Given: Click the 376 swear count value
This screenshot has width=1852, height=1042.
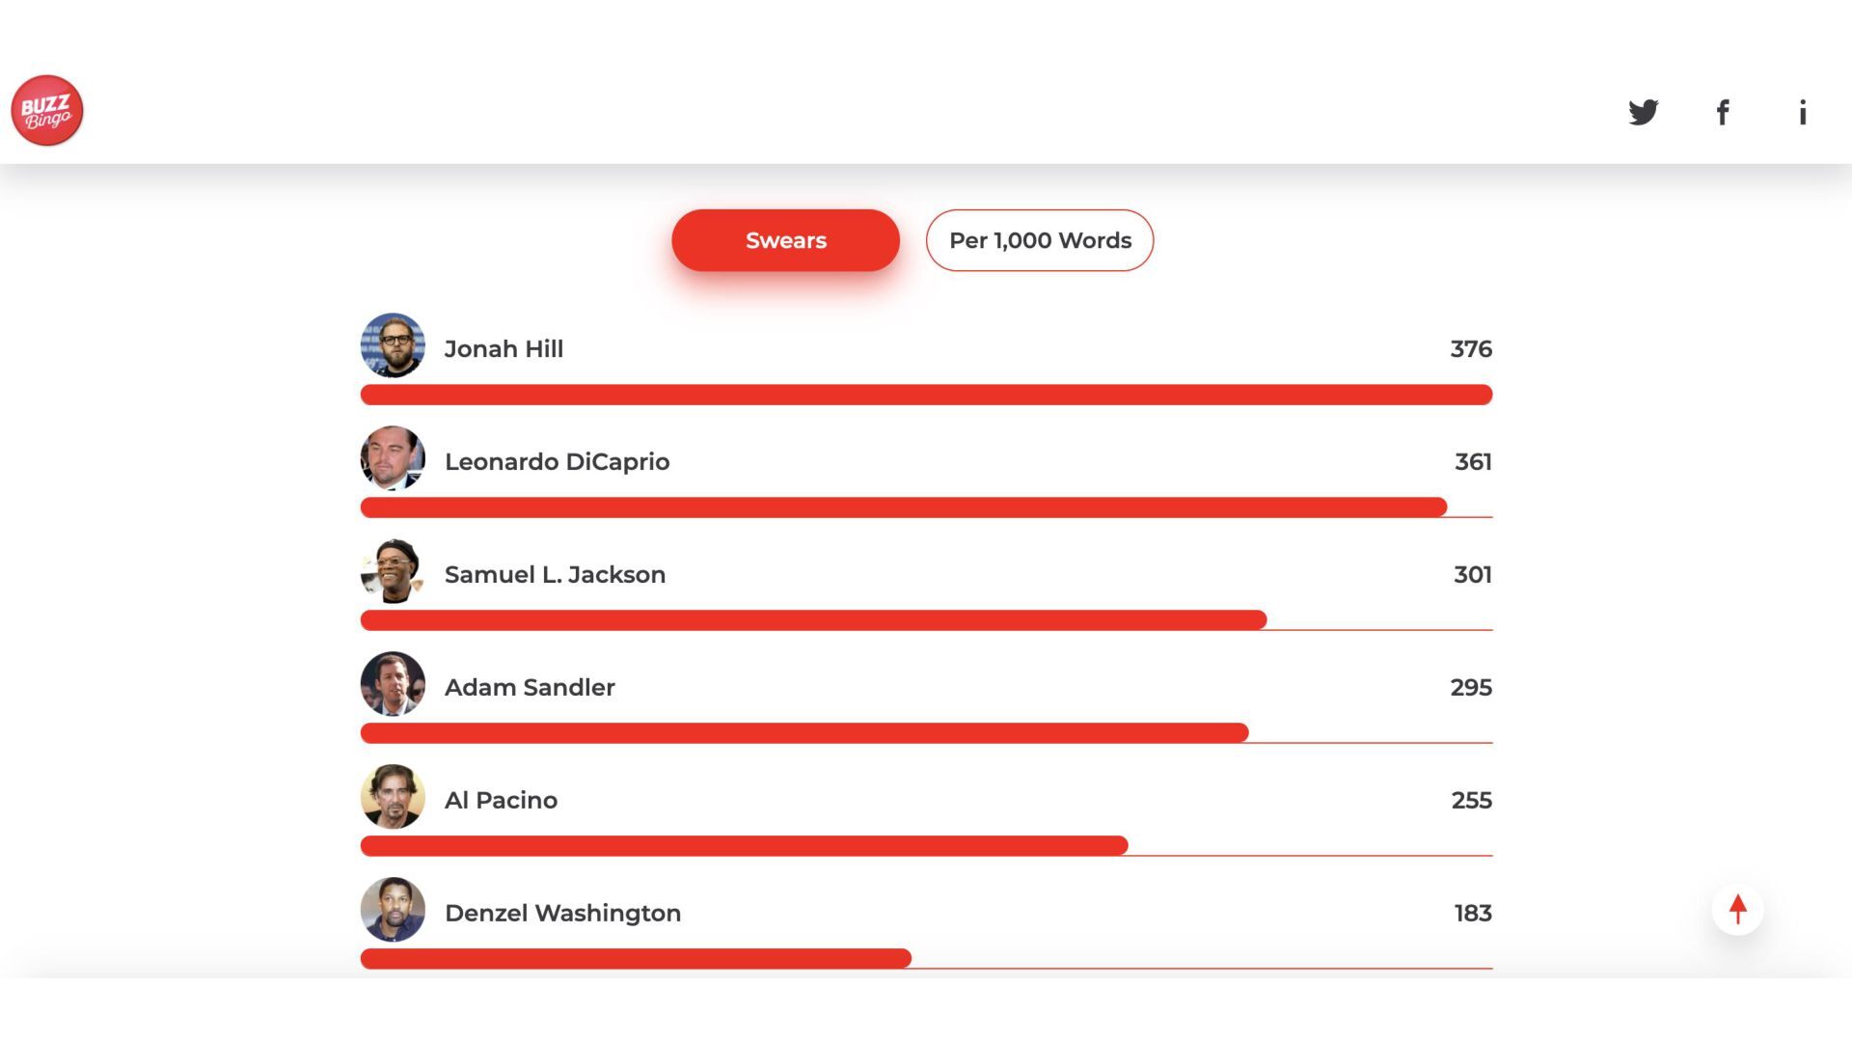Looking at the screenshot, I should pyautogui.click(x=1471, y=348).
